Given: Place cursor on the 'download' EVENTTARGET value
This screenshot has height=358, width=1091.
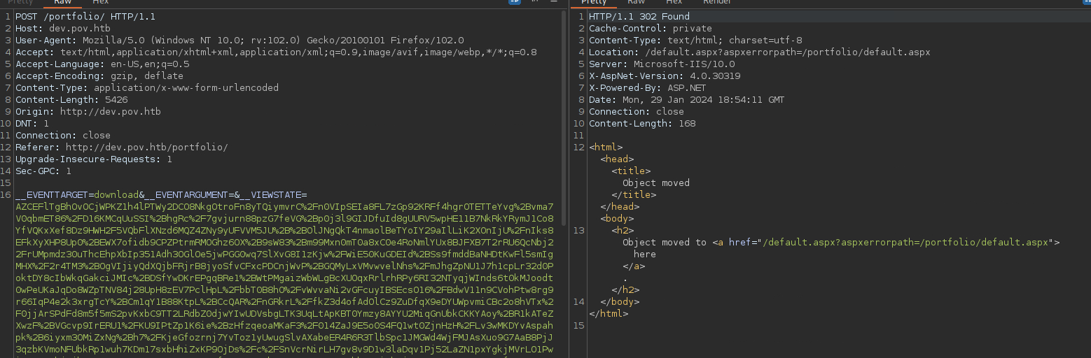Looking at the screenshot, I should (116, 194).
